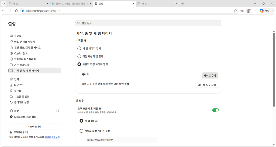
Task: Open a new tab with plus icon
Action: point(183,4)
